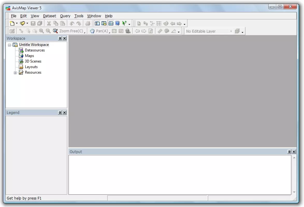The width and height of the screenshot is (304, 207).
Task: Select the circle selection tool
Action: coord(28,31)
